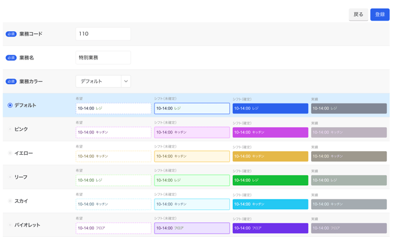Click the 業務名 input field

tap(103, 58)
